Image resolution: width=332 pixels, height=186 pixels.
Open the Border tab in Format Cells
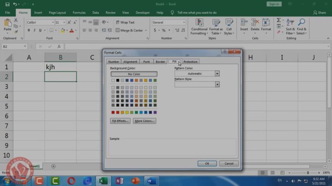[160, 62]
